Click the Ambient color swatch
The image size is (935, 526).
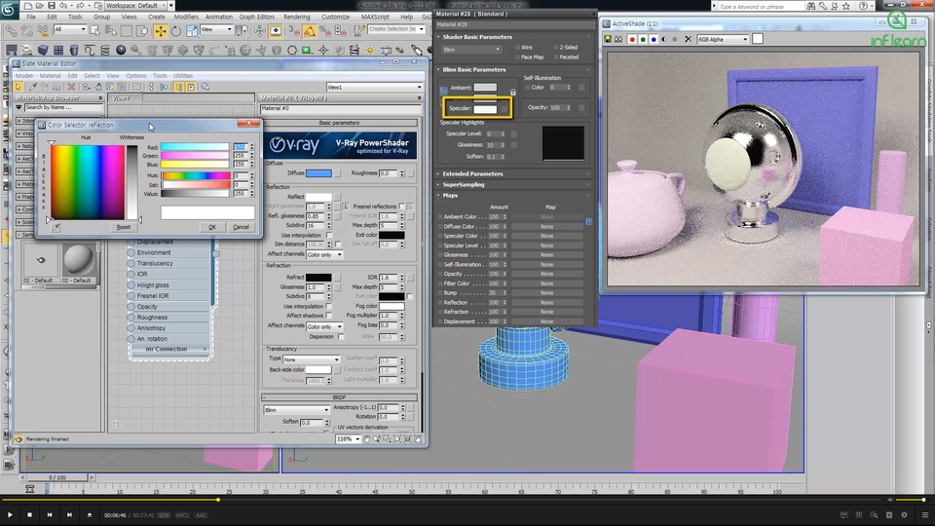[x=485, y=88]
